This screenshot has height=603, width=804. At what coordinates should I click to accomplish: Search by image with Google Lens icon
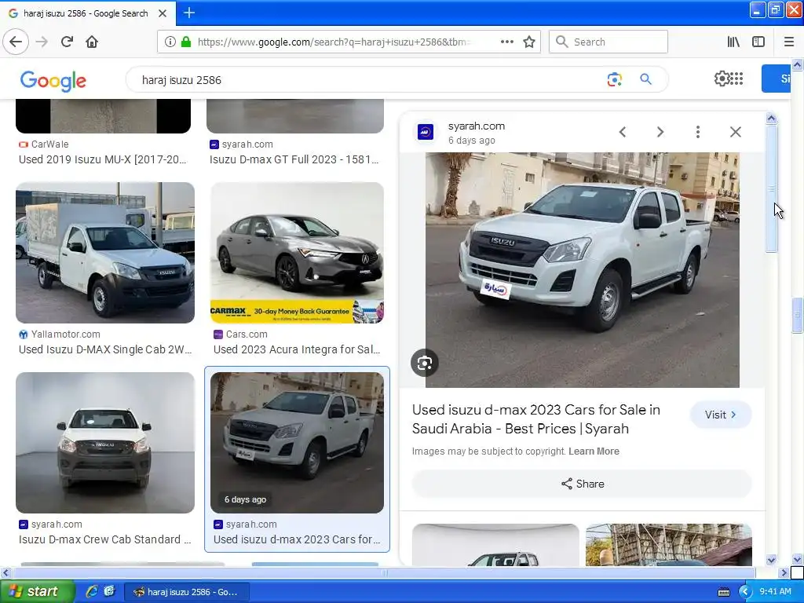614,79
